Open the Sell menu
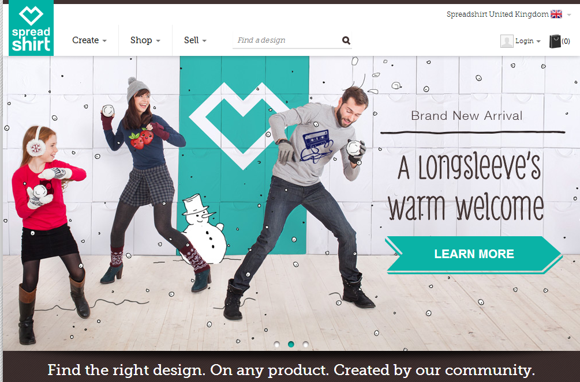The height and width of the screenshot is (382, 580). (x=195, y=40)
